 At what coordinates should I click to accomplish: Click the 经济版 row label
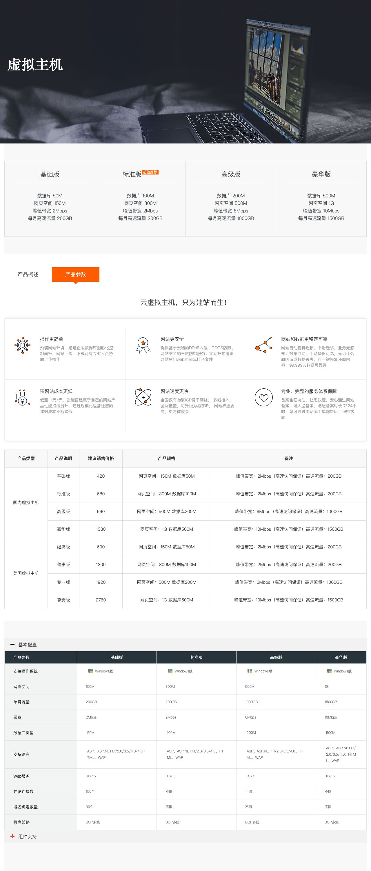click(63, 547)
